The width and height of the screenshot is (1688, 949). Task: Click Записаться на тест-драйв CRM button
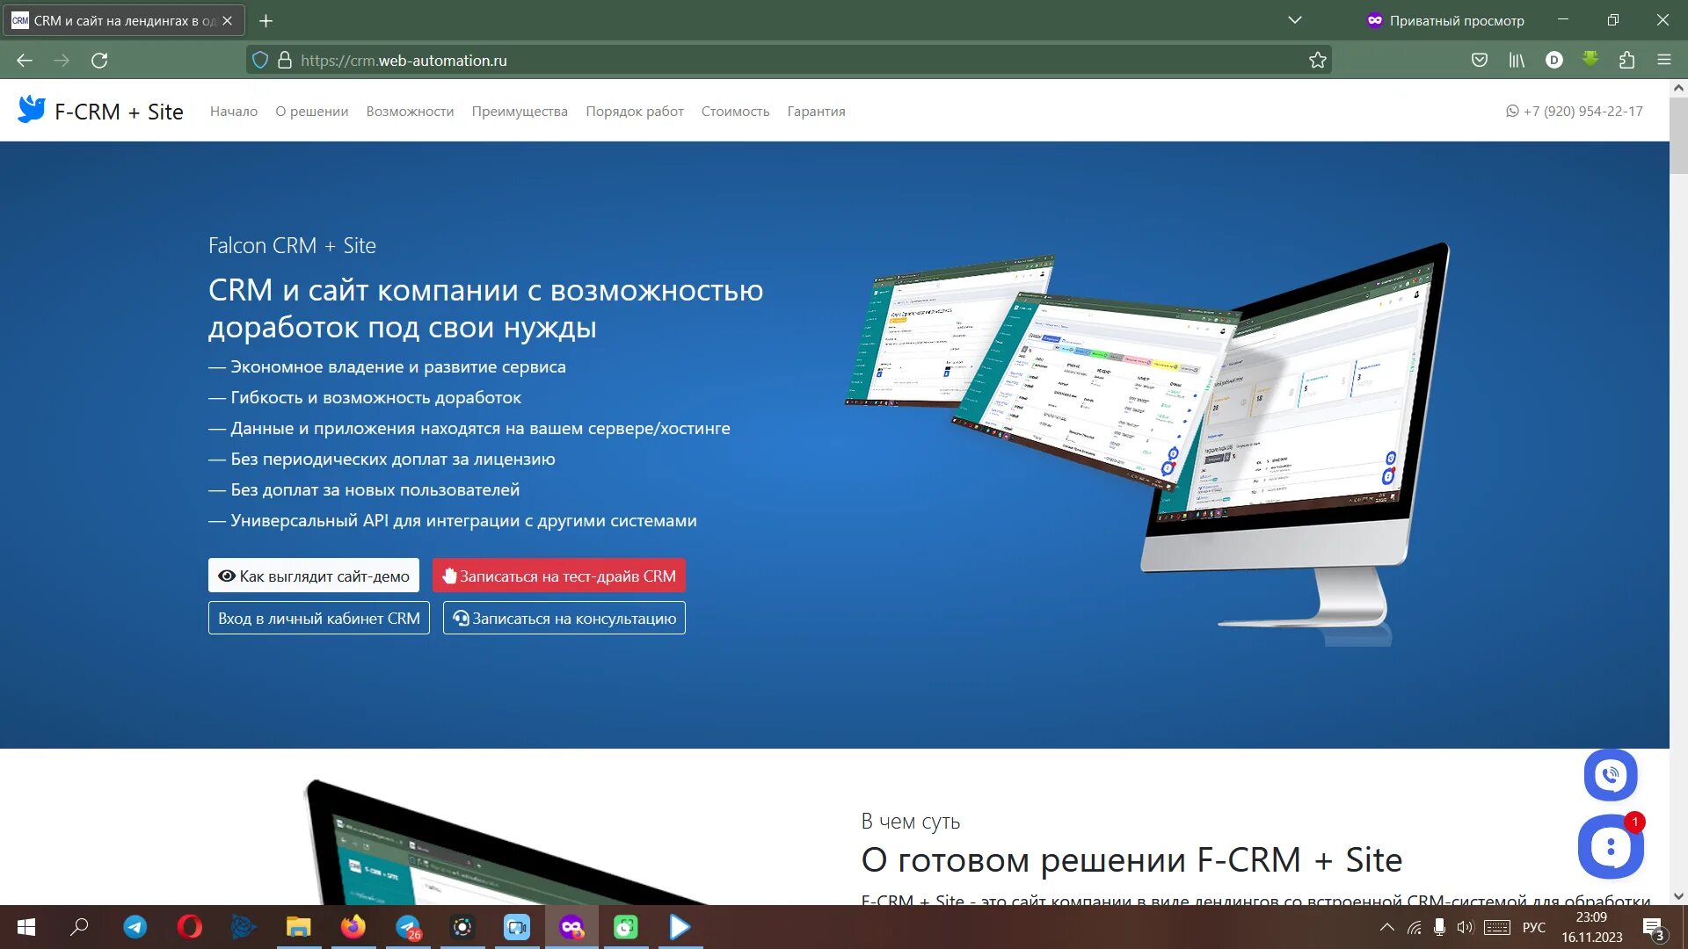coord(559,576)
